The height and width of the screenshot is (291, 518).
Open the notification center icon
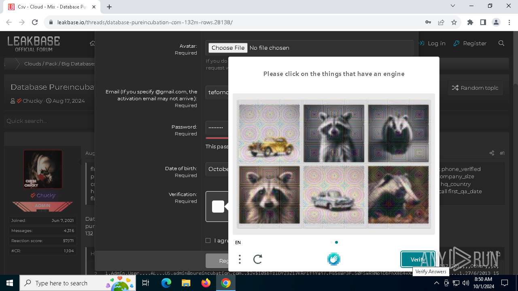point(505,283)
